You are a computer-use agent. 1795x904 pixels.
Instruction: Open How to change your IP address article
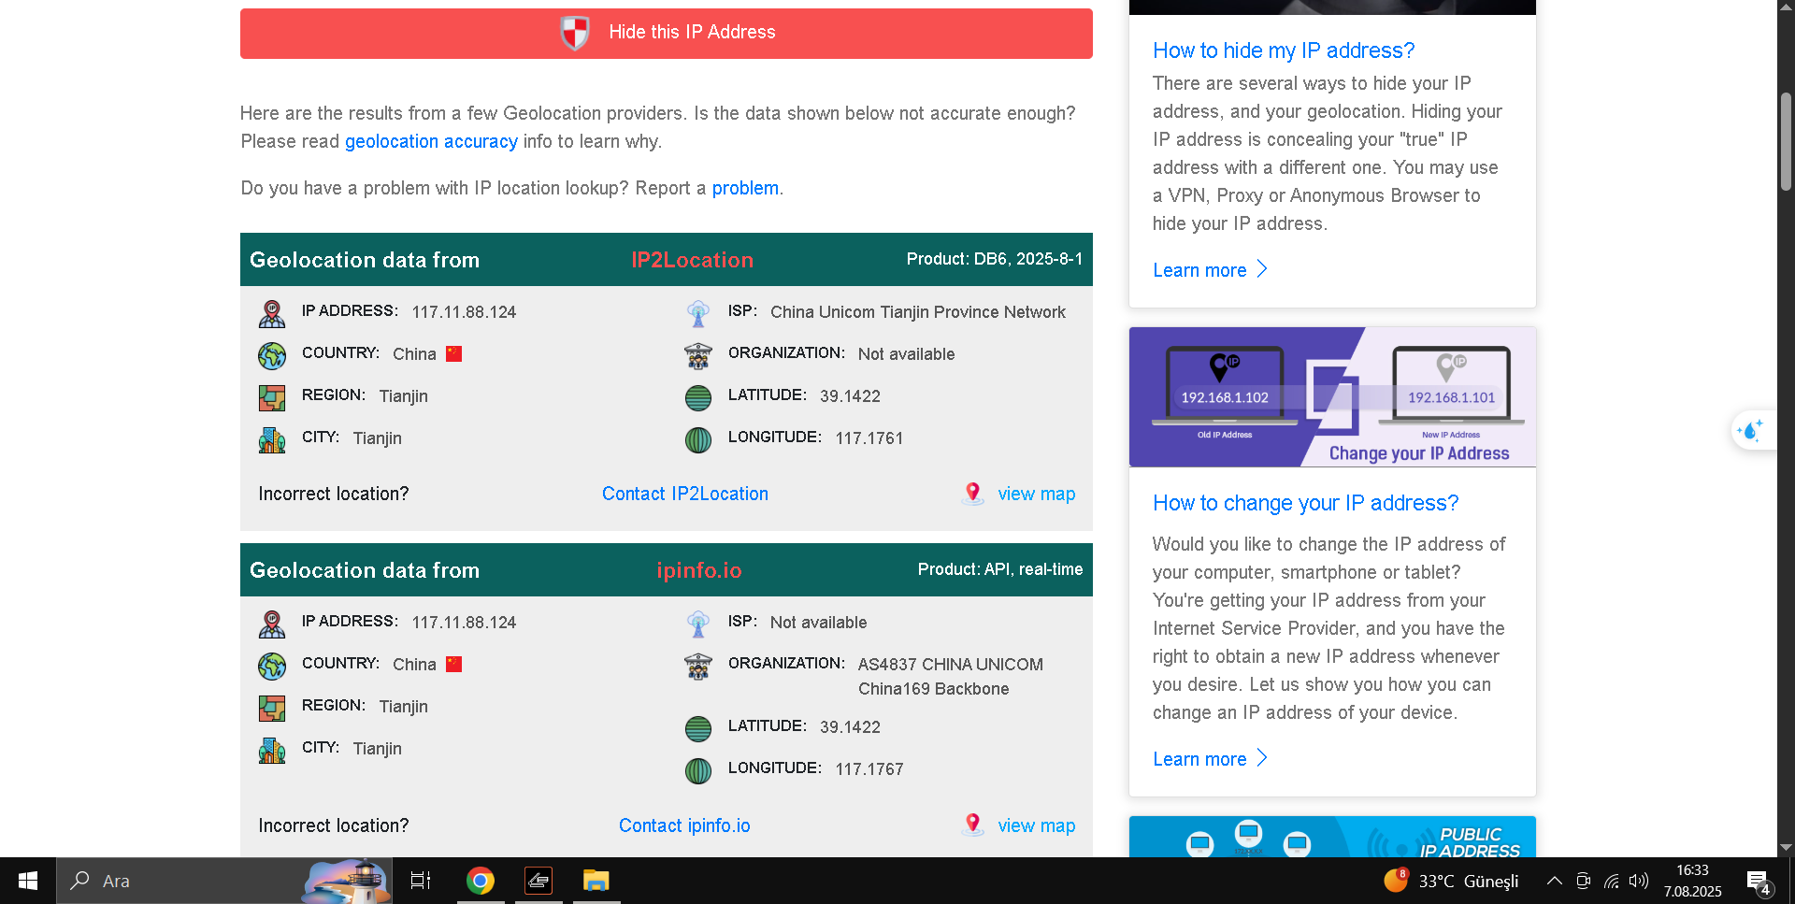tap(1305, 503)
